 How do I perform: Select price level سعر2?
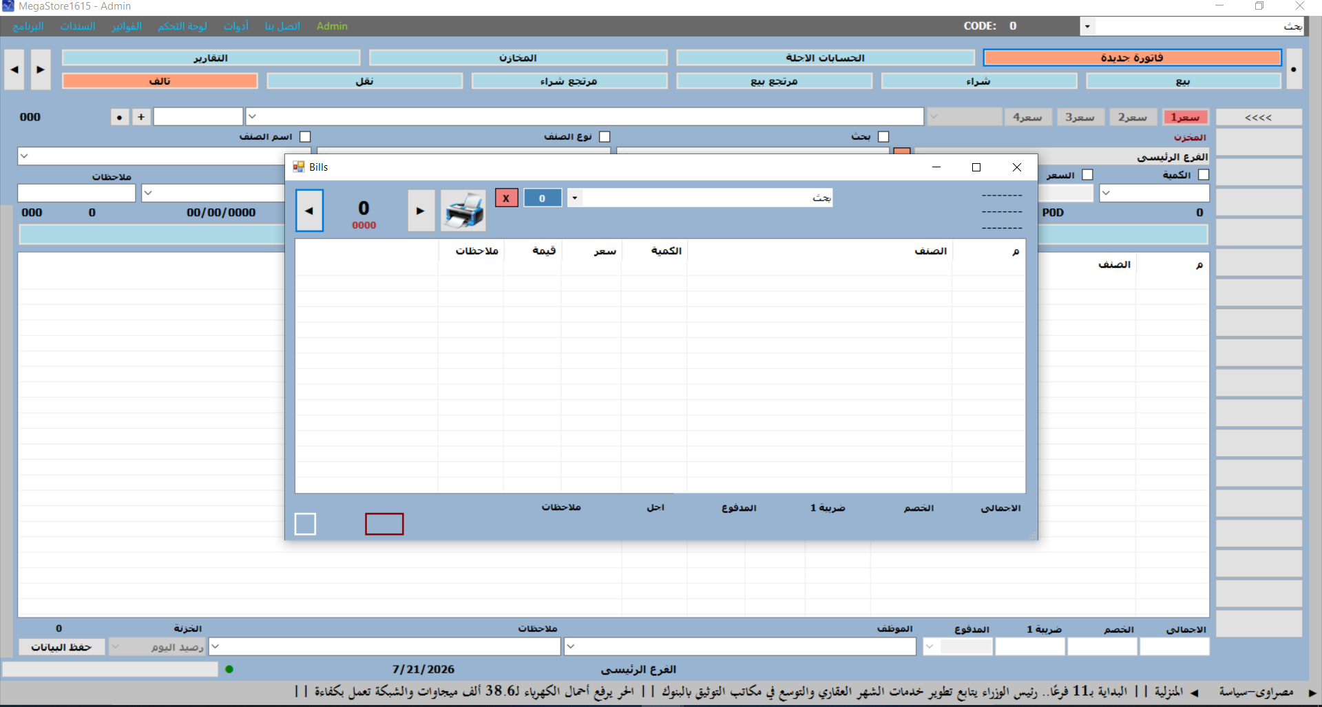pos(1132,117)
